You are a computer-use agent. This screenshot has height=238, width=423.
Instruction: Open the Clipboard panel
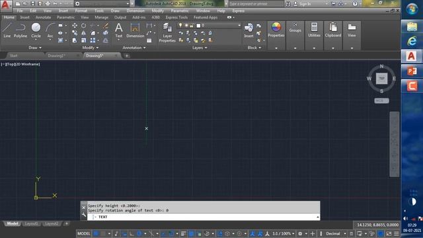tap(333, 30)
